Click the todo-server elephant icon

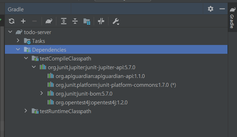[19, 32]
